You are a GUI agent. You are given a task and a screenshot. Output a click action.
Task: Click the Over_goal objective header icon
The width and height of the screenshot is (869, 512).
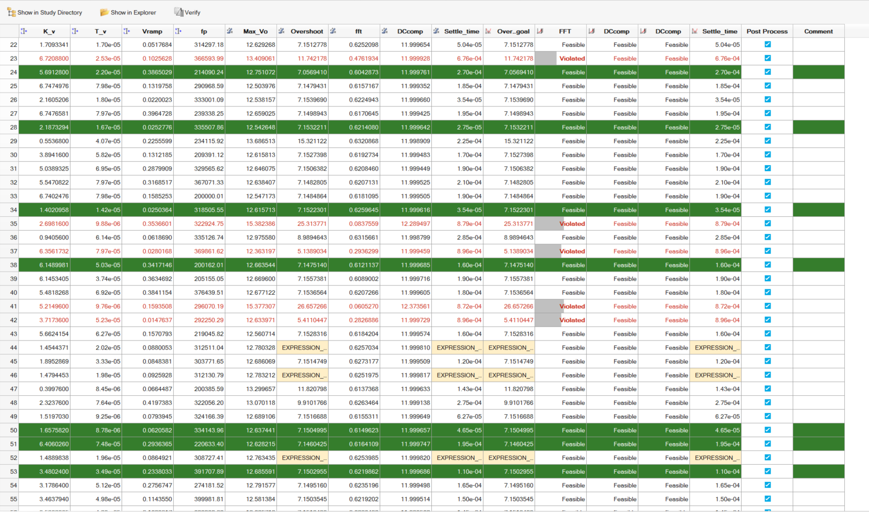click(x=488, y=31)
